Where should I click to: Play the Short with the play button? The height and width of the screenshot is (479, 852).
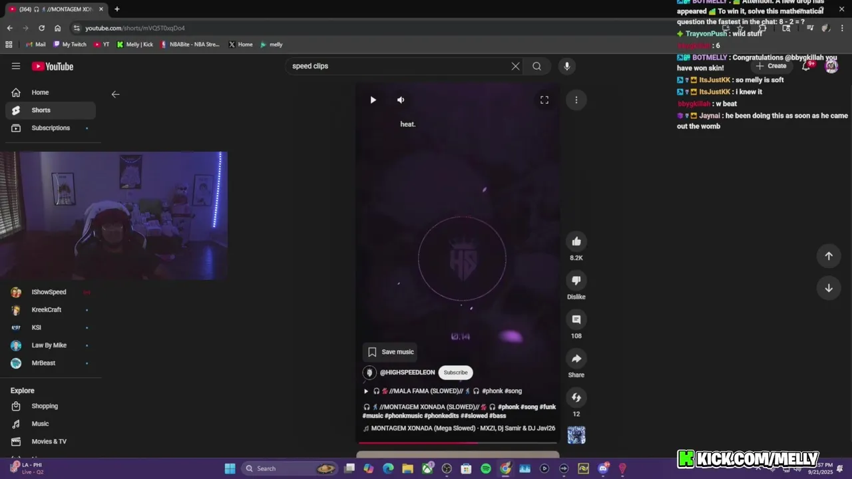373,100
